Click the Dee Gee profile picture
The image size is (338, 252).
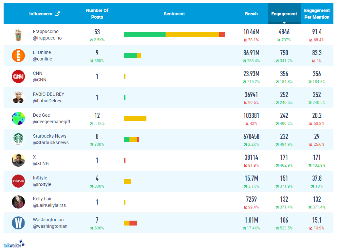pos(18,118)
